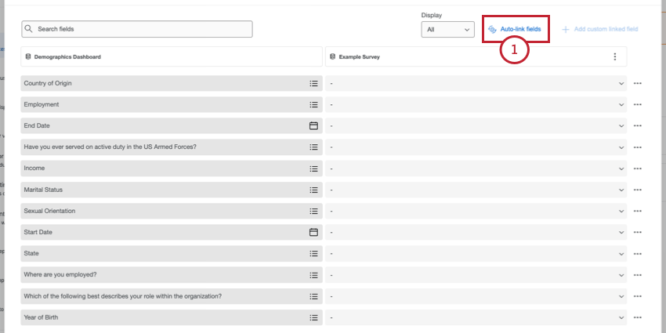Click calendar icon on Start Date field
666x333 pixels.
[x=313, y=232]
